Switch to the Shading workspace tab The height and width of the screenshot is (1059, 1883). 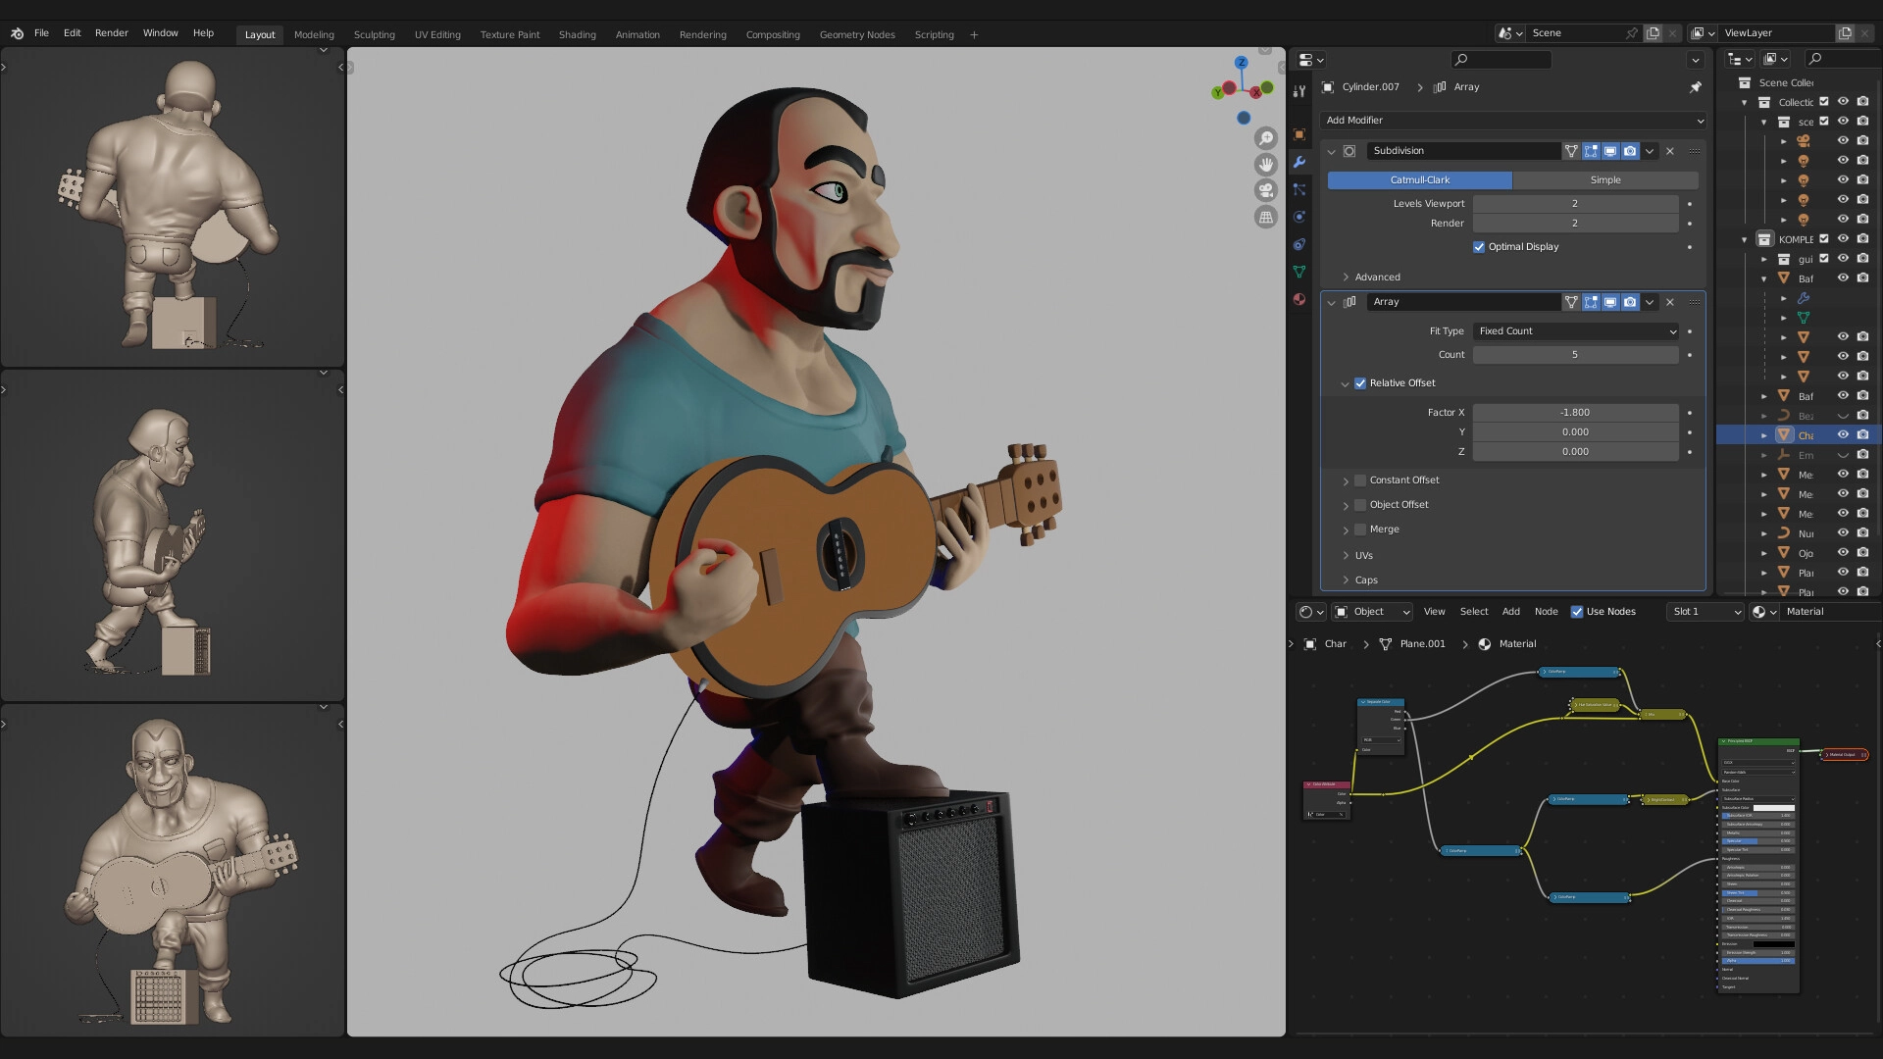point(578,35)
